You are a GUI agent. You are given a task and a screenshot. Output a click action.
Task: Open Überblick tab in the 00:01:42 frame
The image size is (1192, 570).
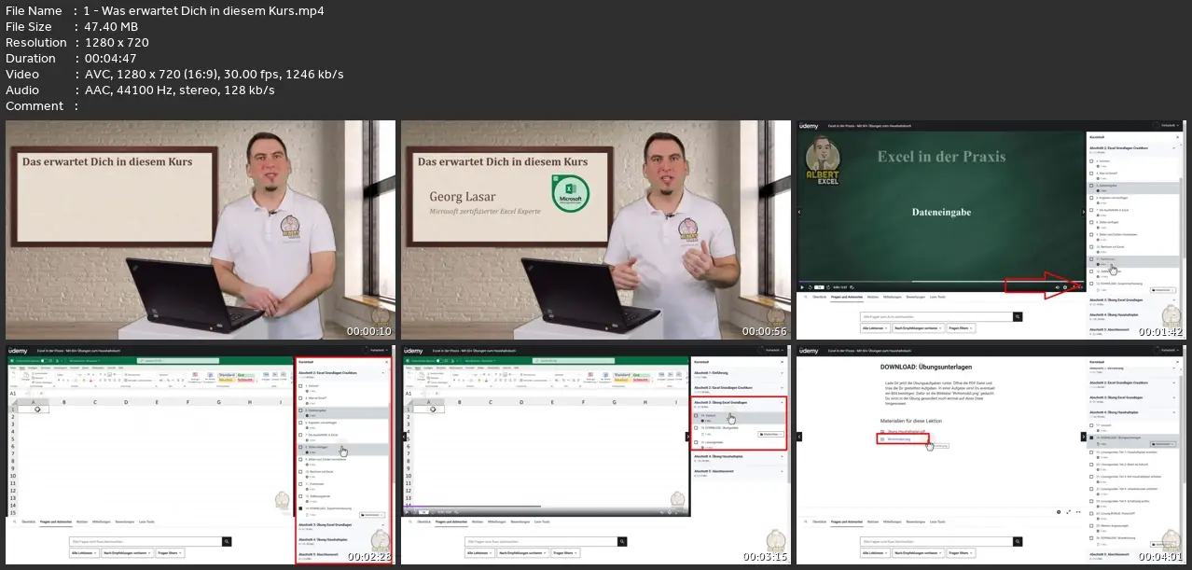820,297
